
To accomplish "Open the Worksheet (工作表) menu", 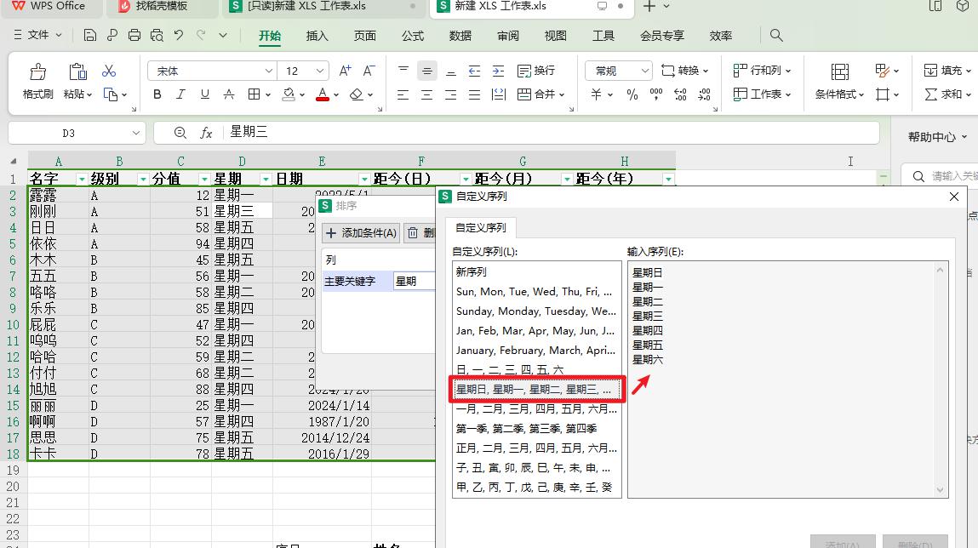I will click(762, 94).
